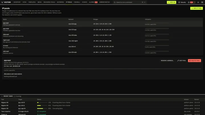Click the New IP Pool button
The height and width of the screenshot is (115, 205).
[x=196, y=8]
